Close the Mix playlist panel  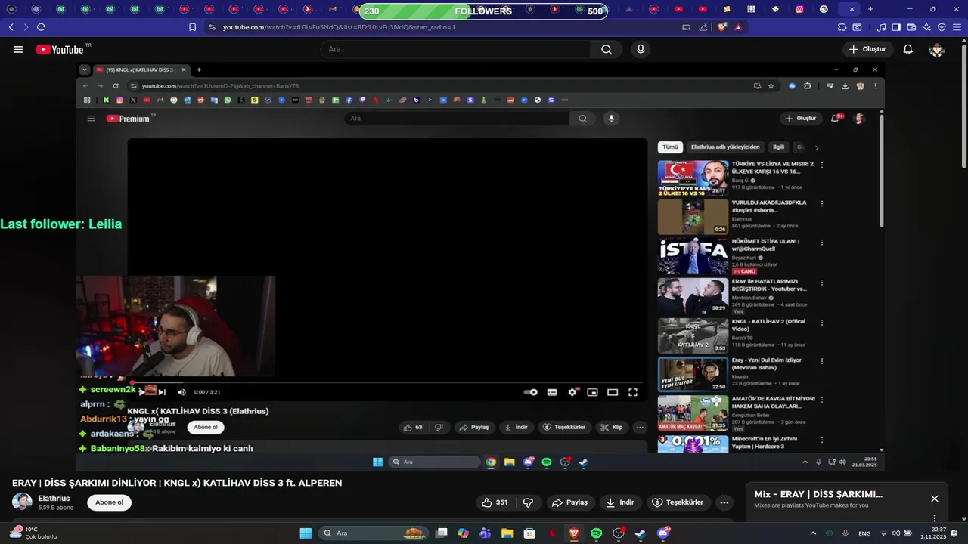(x=935, y=499)
